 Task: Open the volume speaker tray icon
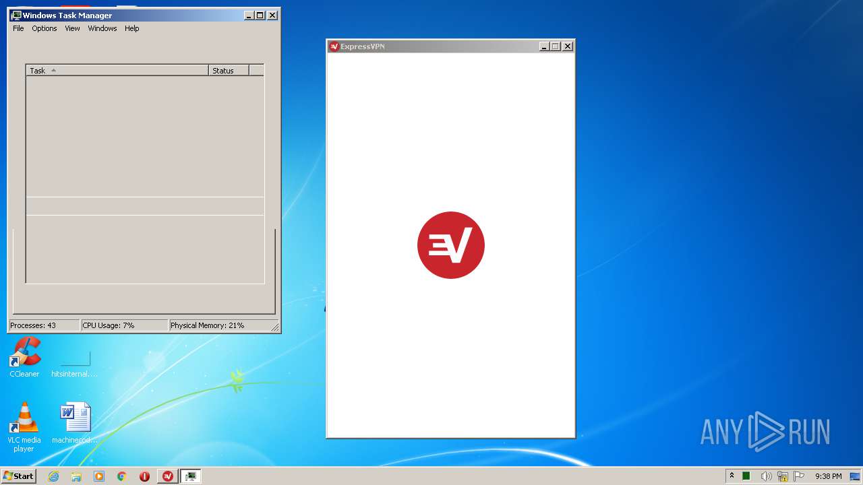pyautogui.click(x=766, y=476)
